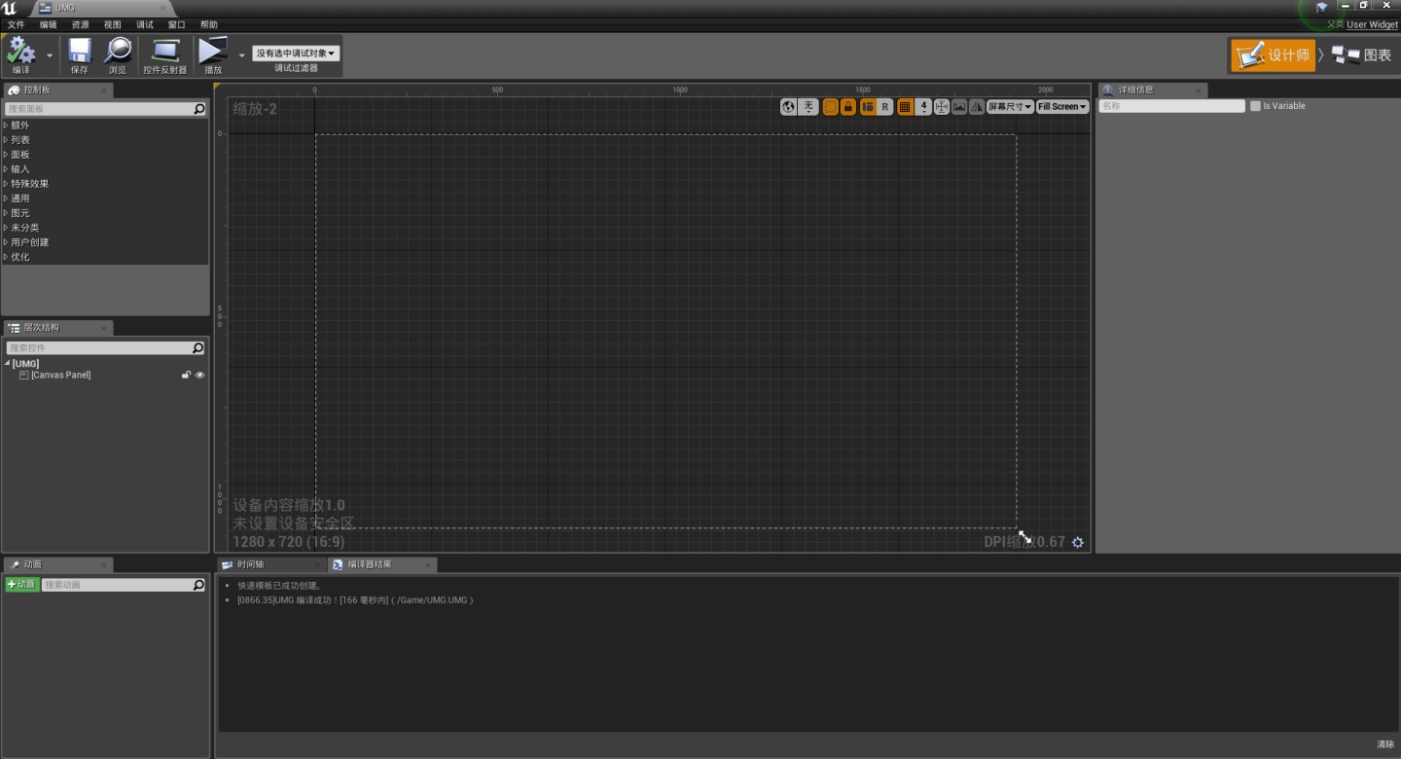
Task: Click the green +动画 add animation button
Action: pos(21,585)
